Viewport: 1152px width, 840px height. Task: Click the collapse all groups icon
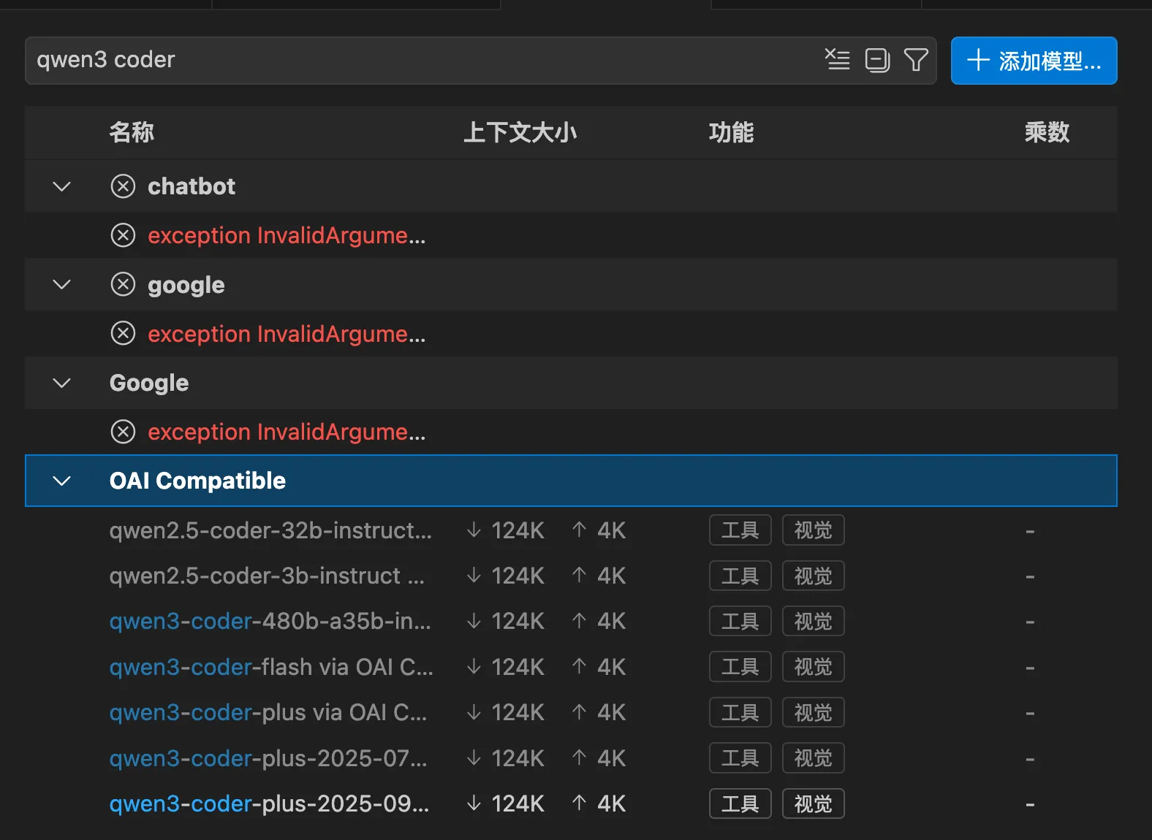[876, 60]
